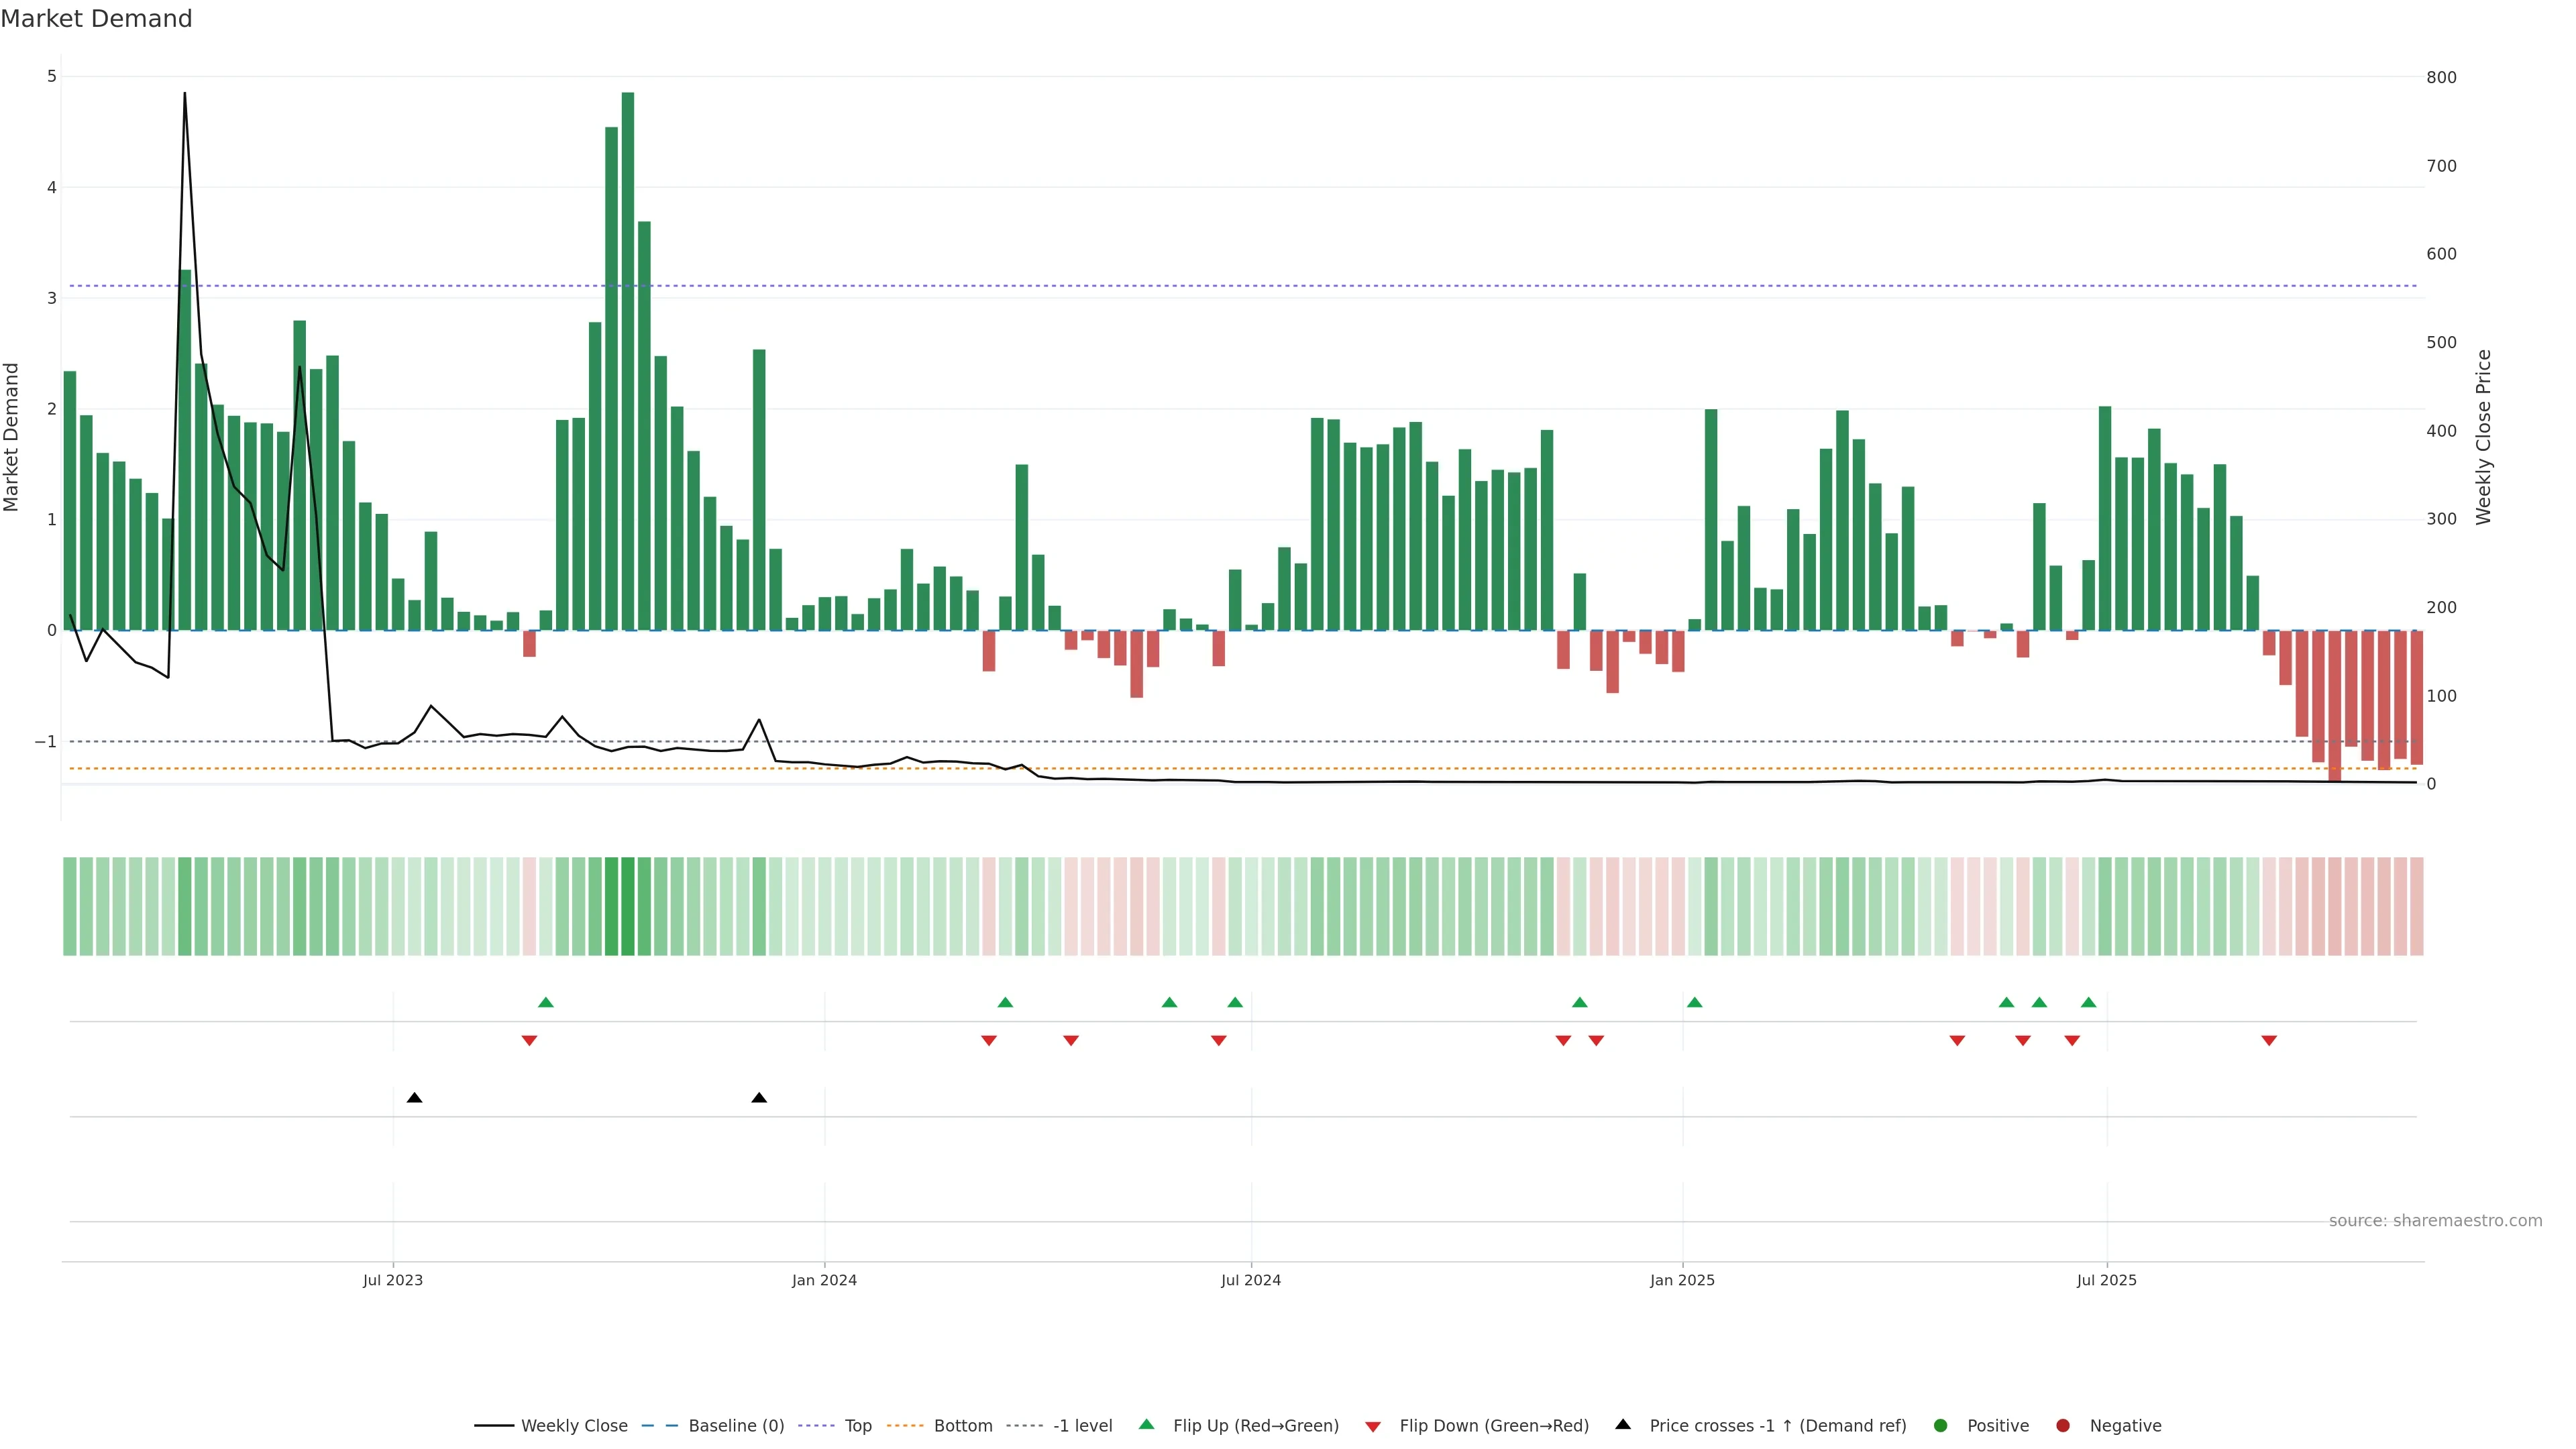This screenshot has width=2576, height=1449.
Task: Click the green flip-up marker at Jan 2025
Action: click(1694, 1002)
